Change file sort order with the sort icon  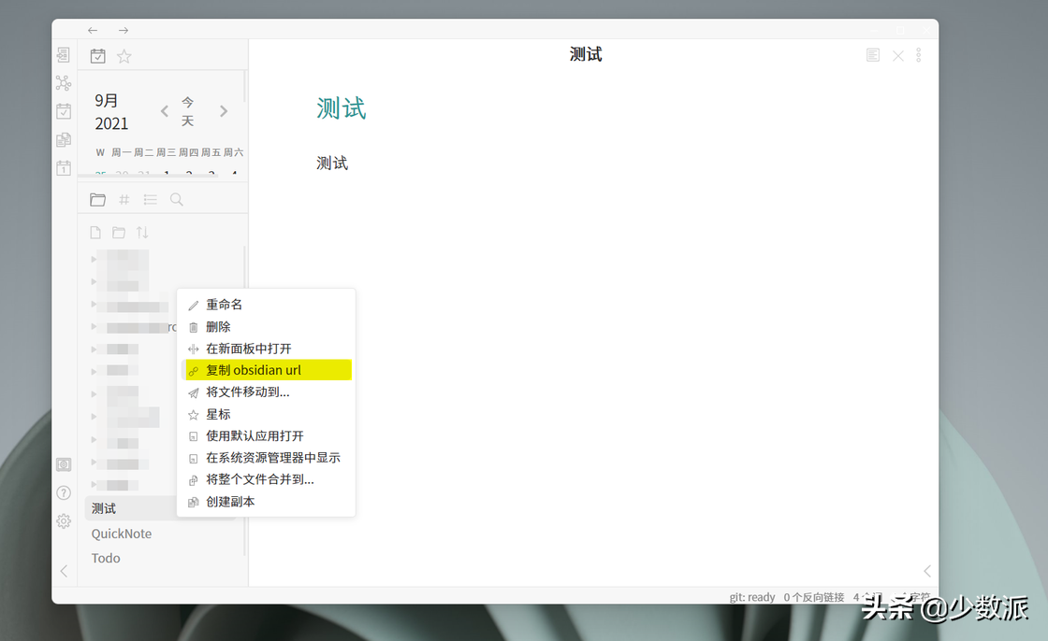(142, 232)
